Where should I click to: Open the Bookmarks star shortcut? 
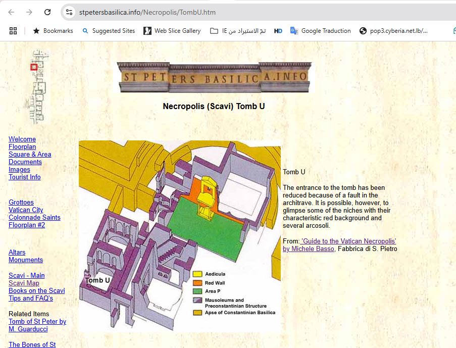[53, 31]
